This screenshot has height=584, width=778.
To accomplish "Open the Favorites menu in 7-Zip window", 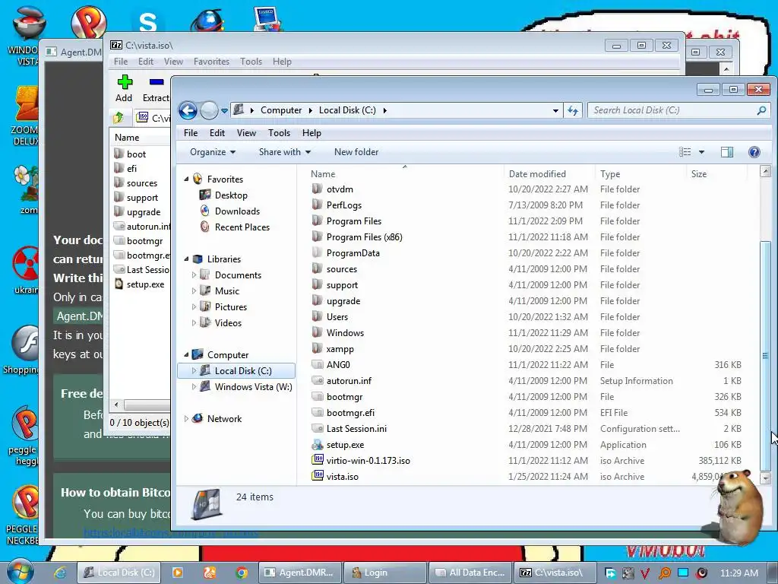I will coord(211,62).
